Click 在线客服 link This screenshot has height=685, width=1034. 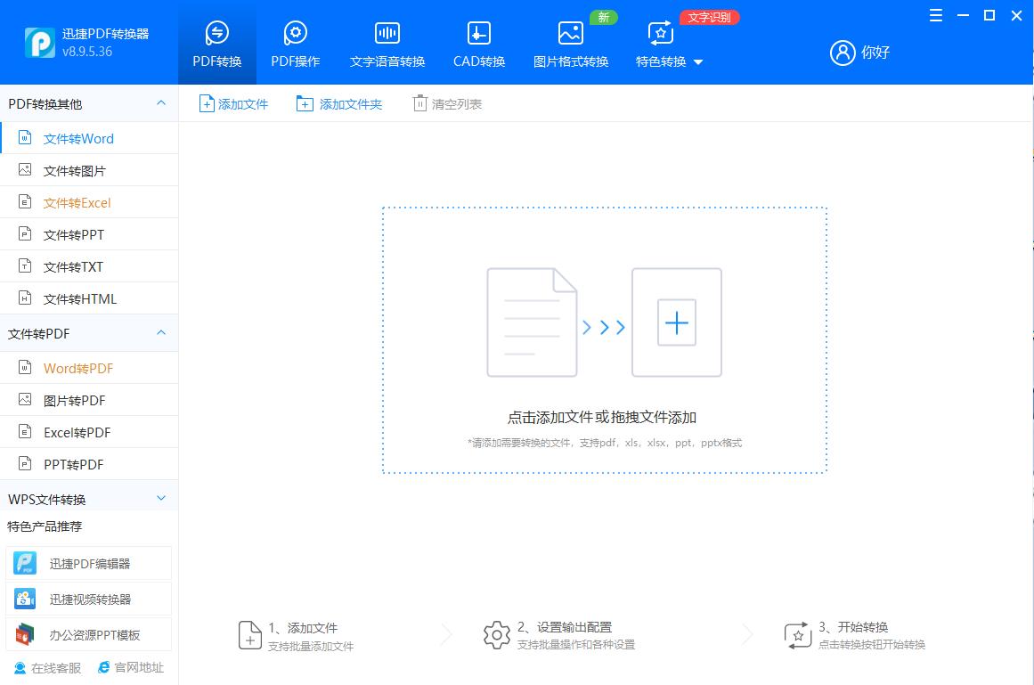[47, 668]
